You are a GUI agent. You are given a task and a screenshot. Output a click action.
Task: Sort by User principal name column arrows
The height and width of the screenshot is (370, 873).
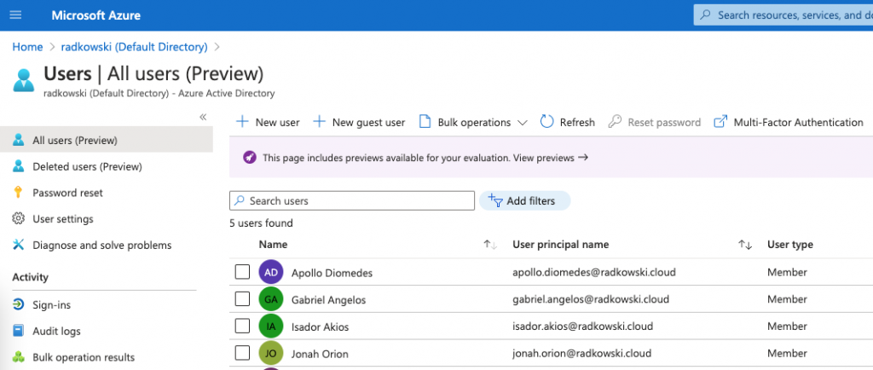(x=745, y=245)
